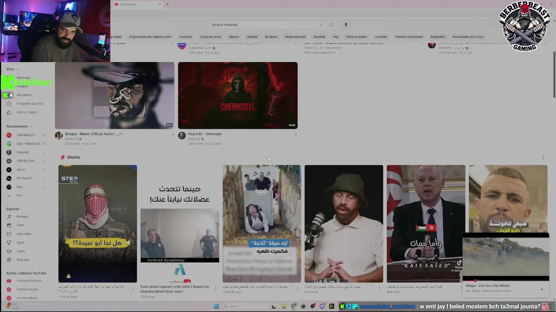Select the 'En direct' filter chip
Image resolution: width=556 pixels, height=312 pixels.
(271, 37)
